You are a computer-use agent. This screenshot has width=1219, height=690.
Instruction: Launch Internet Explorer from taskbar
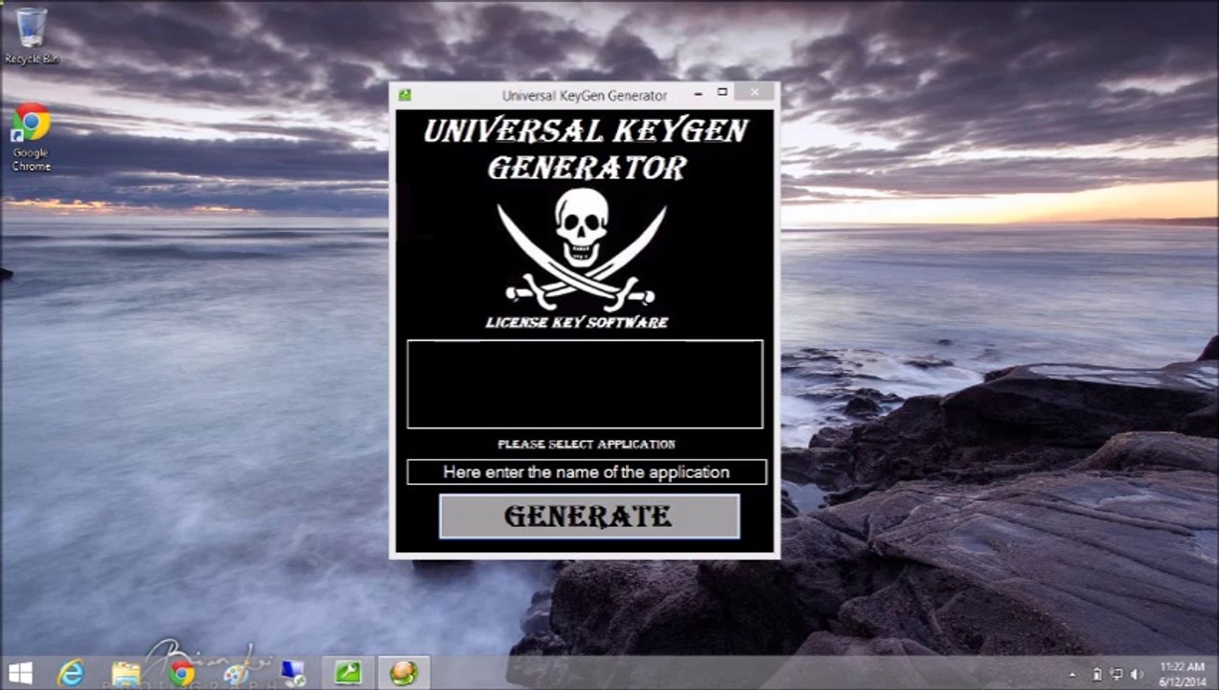pos(71,674)
